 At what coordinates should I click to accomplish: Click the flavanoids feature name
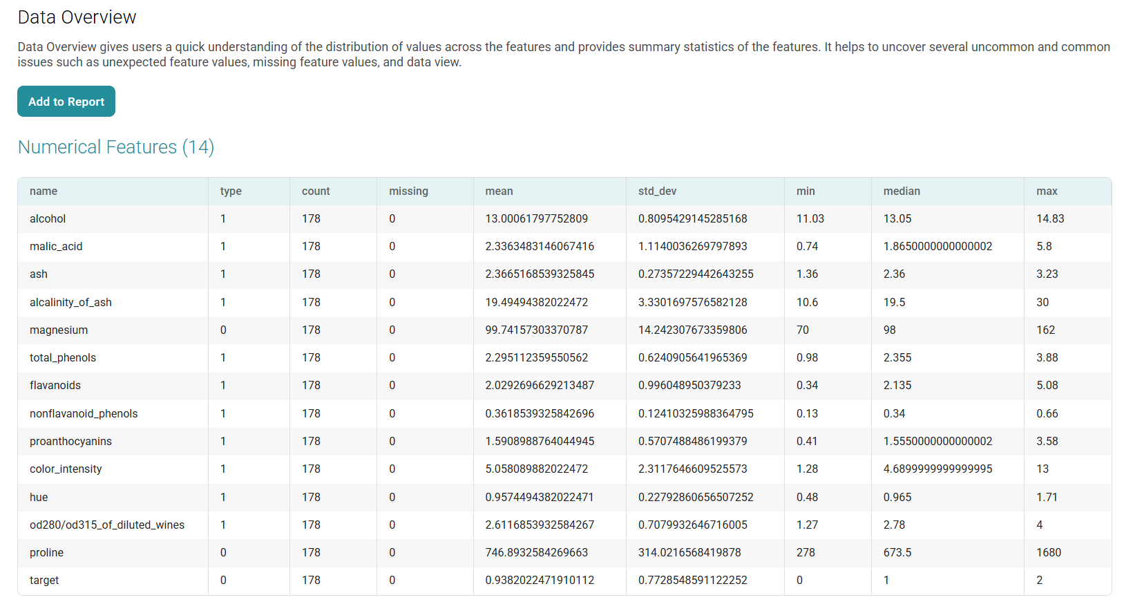tap(55, 386)
